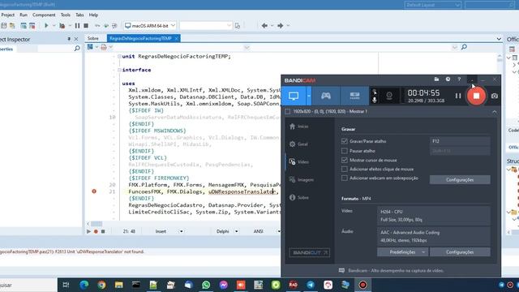Viewport: 519px width, 292px height.
Task: Switch to the Sobre editor tab
Action: point(93,38)
